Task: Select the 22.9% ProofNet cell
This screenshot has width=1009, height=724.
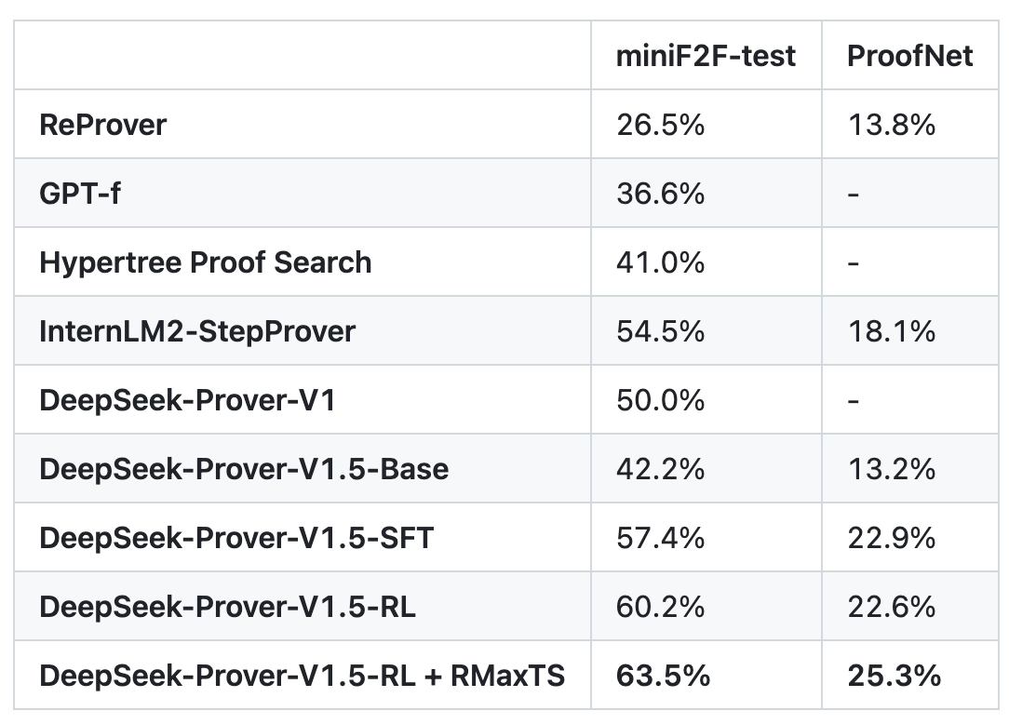Action: (891, 538)
